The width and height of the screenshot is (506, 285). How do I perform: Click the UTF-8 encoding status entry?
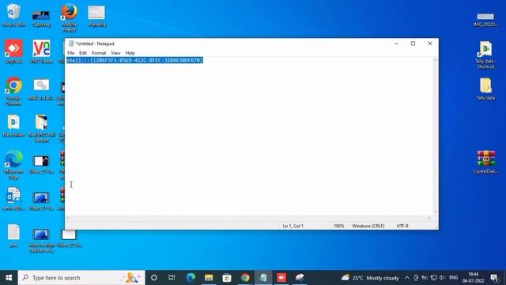[x=402, y=226]
